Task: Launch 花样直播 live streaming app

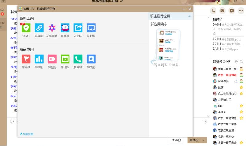Action: (52, 28)
